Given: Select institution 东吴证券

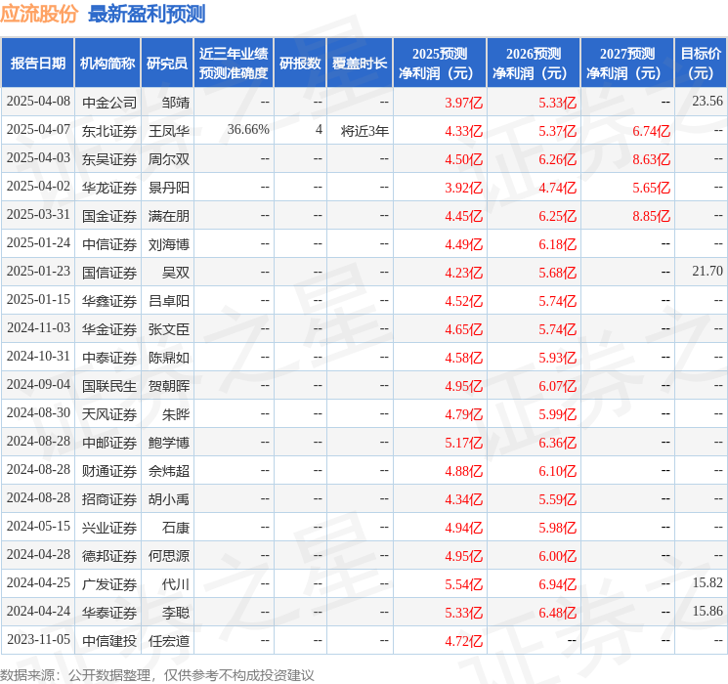Looking at the screenshot, I should (x=109, y=159).
